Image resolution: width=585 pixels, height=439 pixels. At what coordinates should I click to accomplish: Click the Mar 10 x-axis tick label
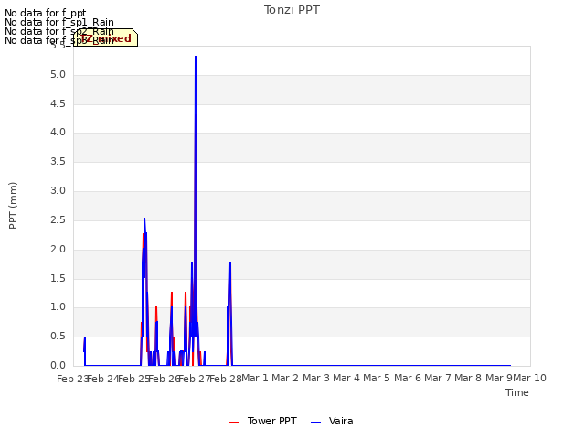tap(530, 378)
